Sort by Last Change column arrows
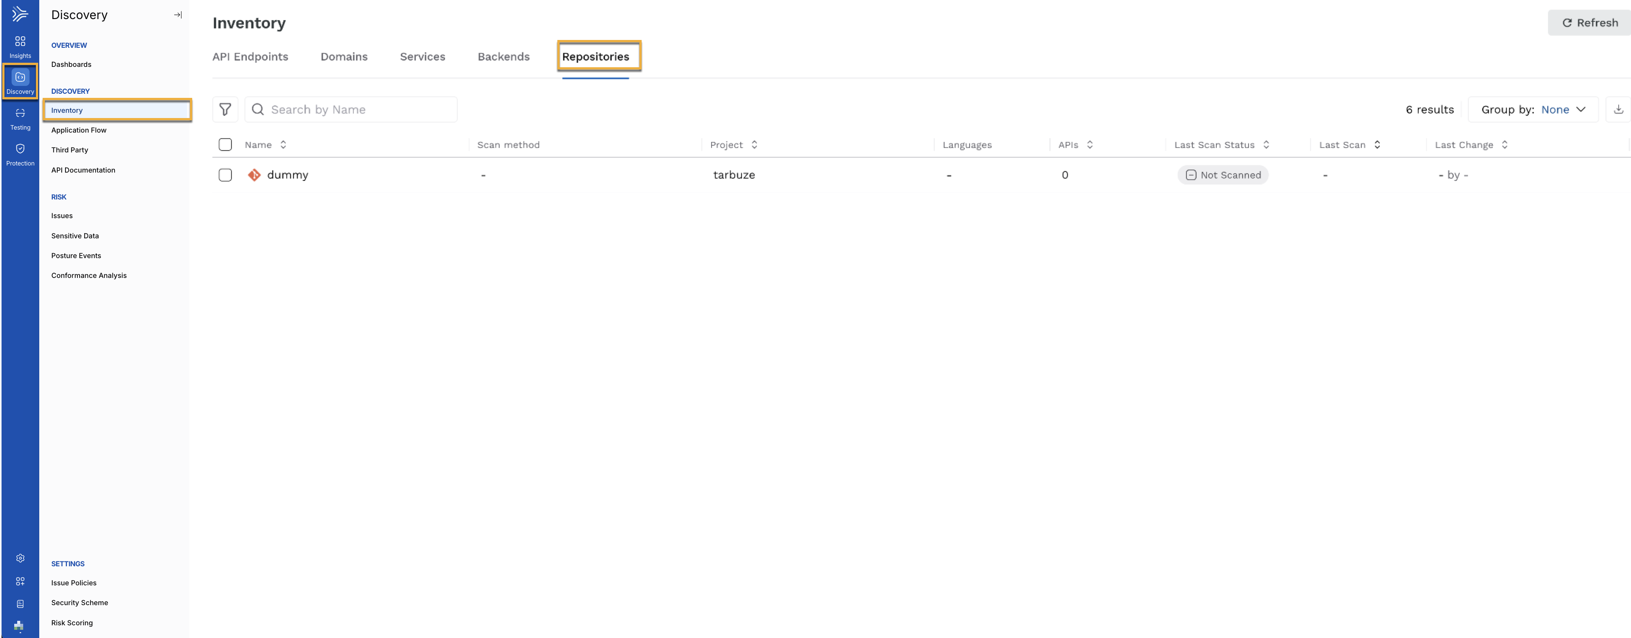Screen dimensions: 1631x638 (1504, 145)
